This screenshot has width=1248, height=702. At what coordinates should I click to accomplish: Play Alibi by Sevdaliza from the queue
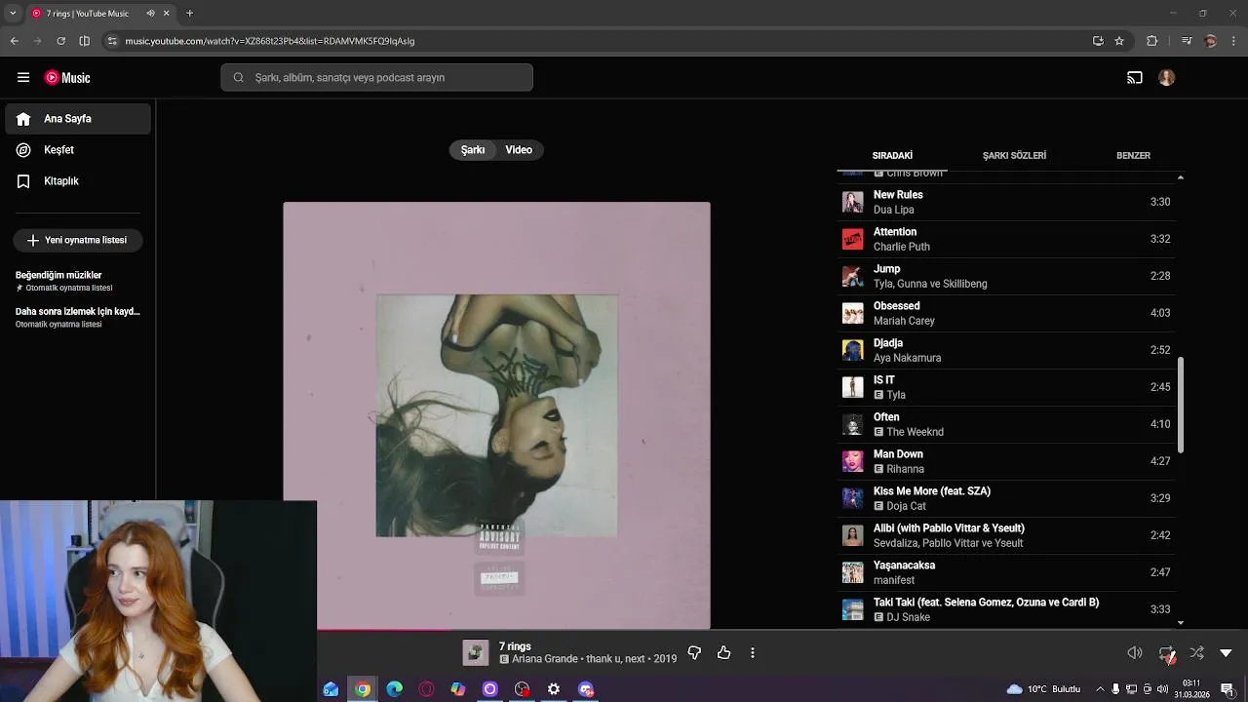point(1006,535)
